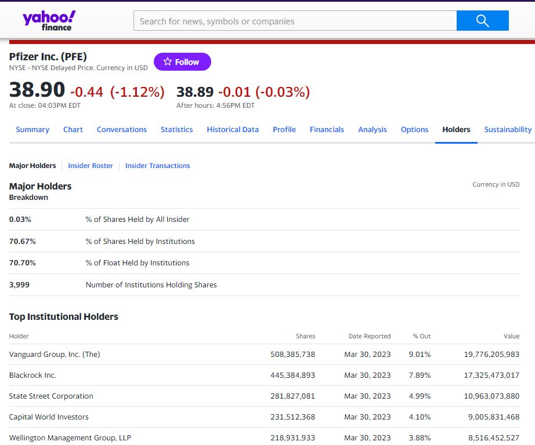Click Vanguard's 9.01% out value
Image resolution: width=535 pixels, height=445 pixels.
(420, 355)
